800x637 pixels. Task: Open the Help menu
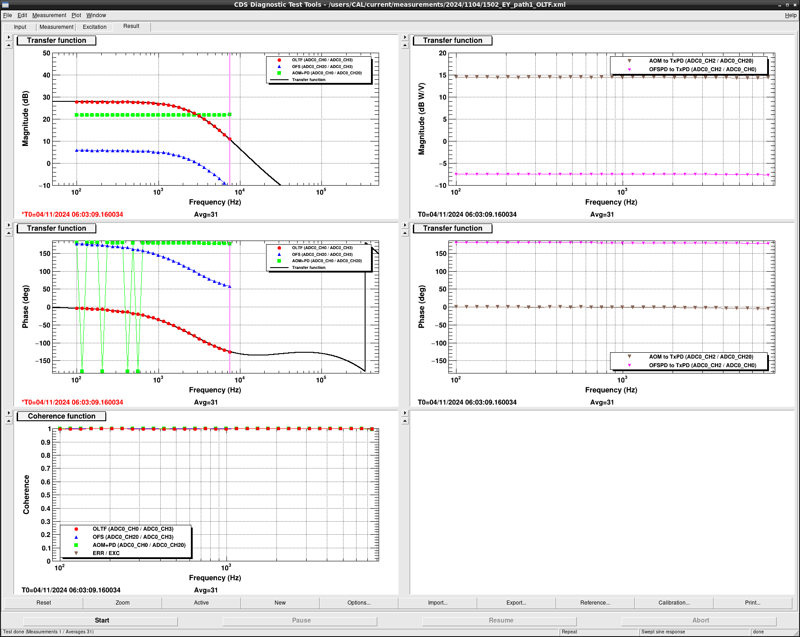(x=790, y=15)
